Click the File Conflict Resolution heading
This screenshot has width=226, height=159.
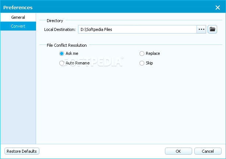[x=67, y=45]
